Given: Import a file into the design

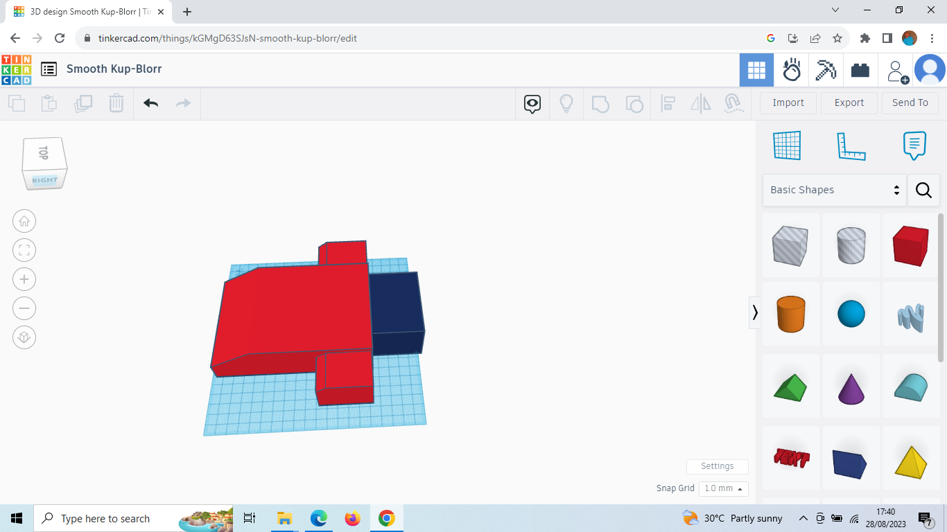Looking at the screenshot, I should [788, 103].
